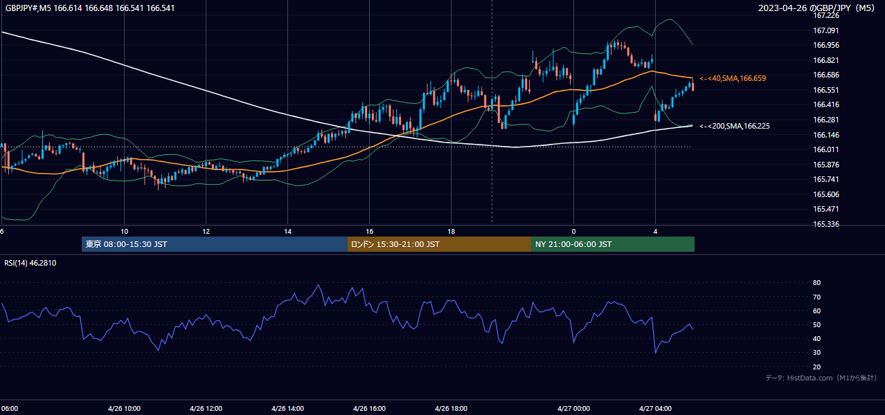Click hour tick 10 below price chart

coord(124,231)
